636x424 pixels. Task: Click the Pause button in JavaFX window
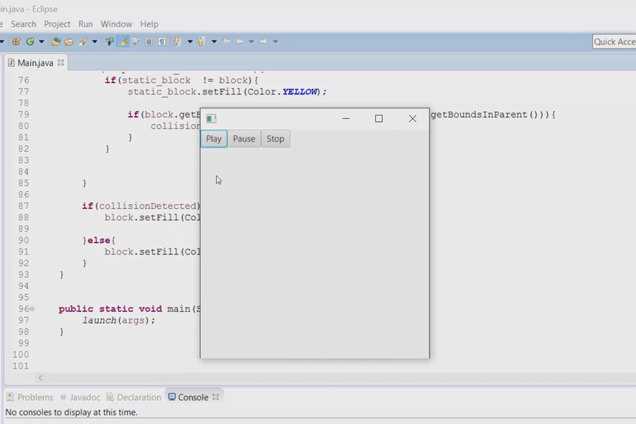click(244, 139)
